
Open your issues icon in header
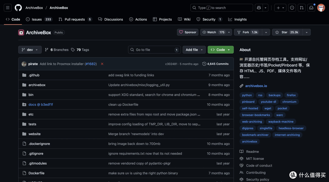(x=292, y=8)
